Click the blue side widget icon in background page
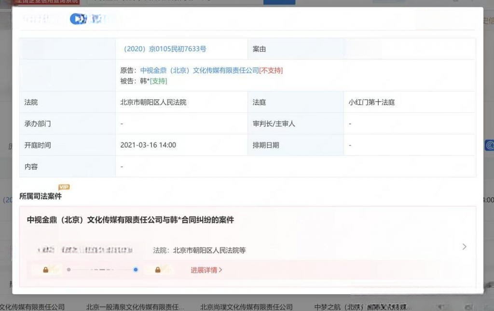This screenshot has height=311, width=494. click(x=489, y=145)
